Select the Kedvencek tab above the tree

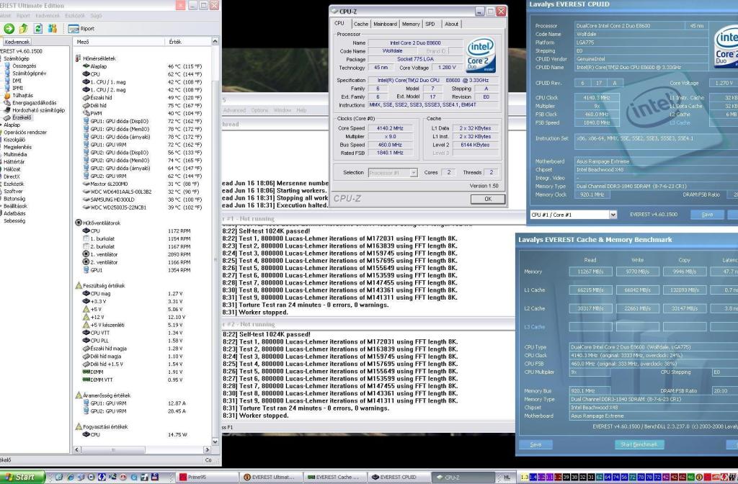tap(17, 42)
